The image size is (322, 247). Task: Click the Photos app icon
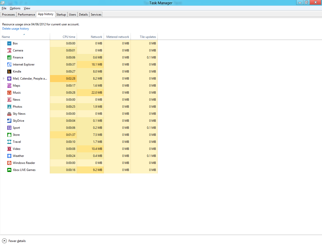[9, 107]
